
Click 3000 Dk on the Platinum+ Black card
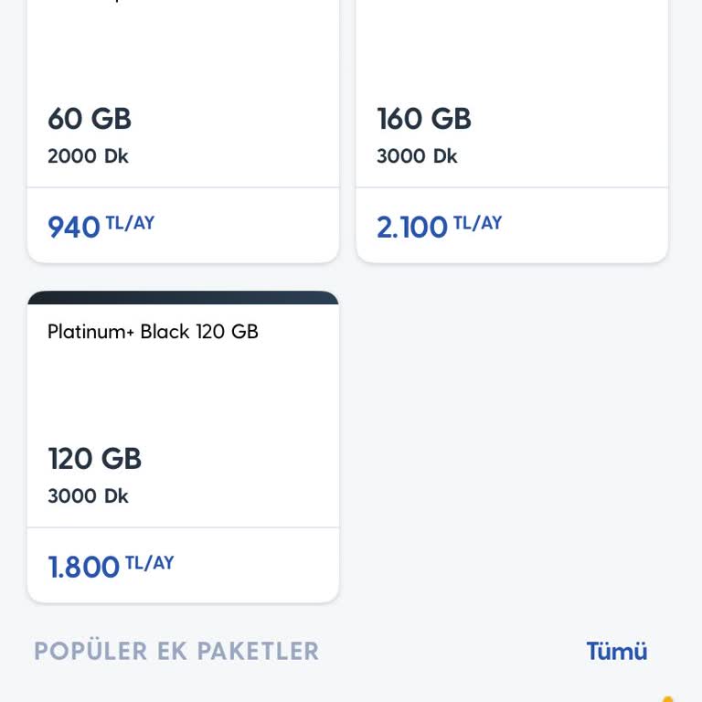tap(88, 496)
